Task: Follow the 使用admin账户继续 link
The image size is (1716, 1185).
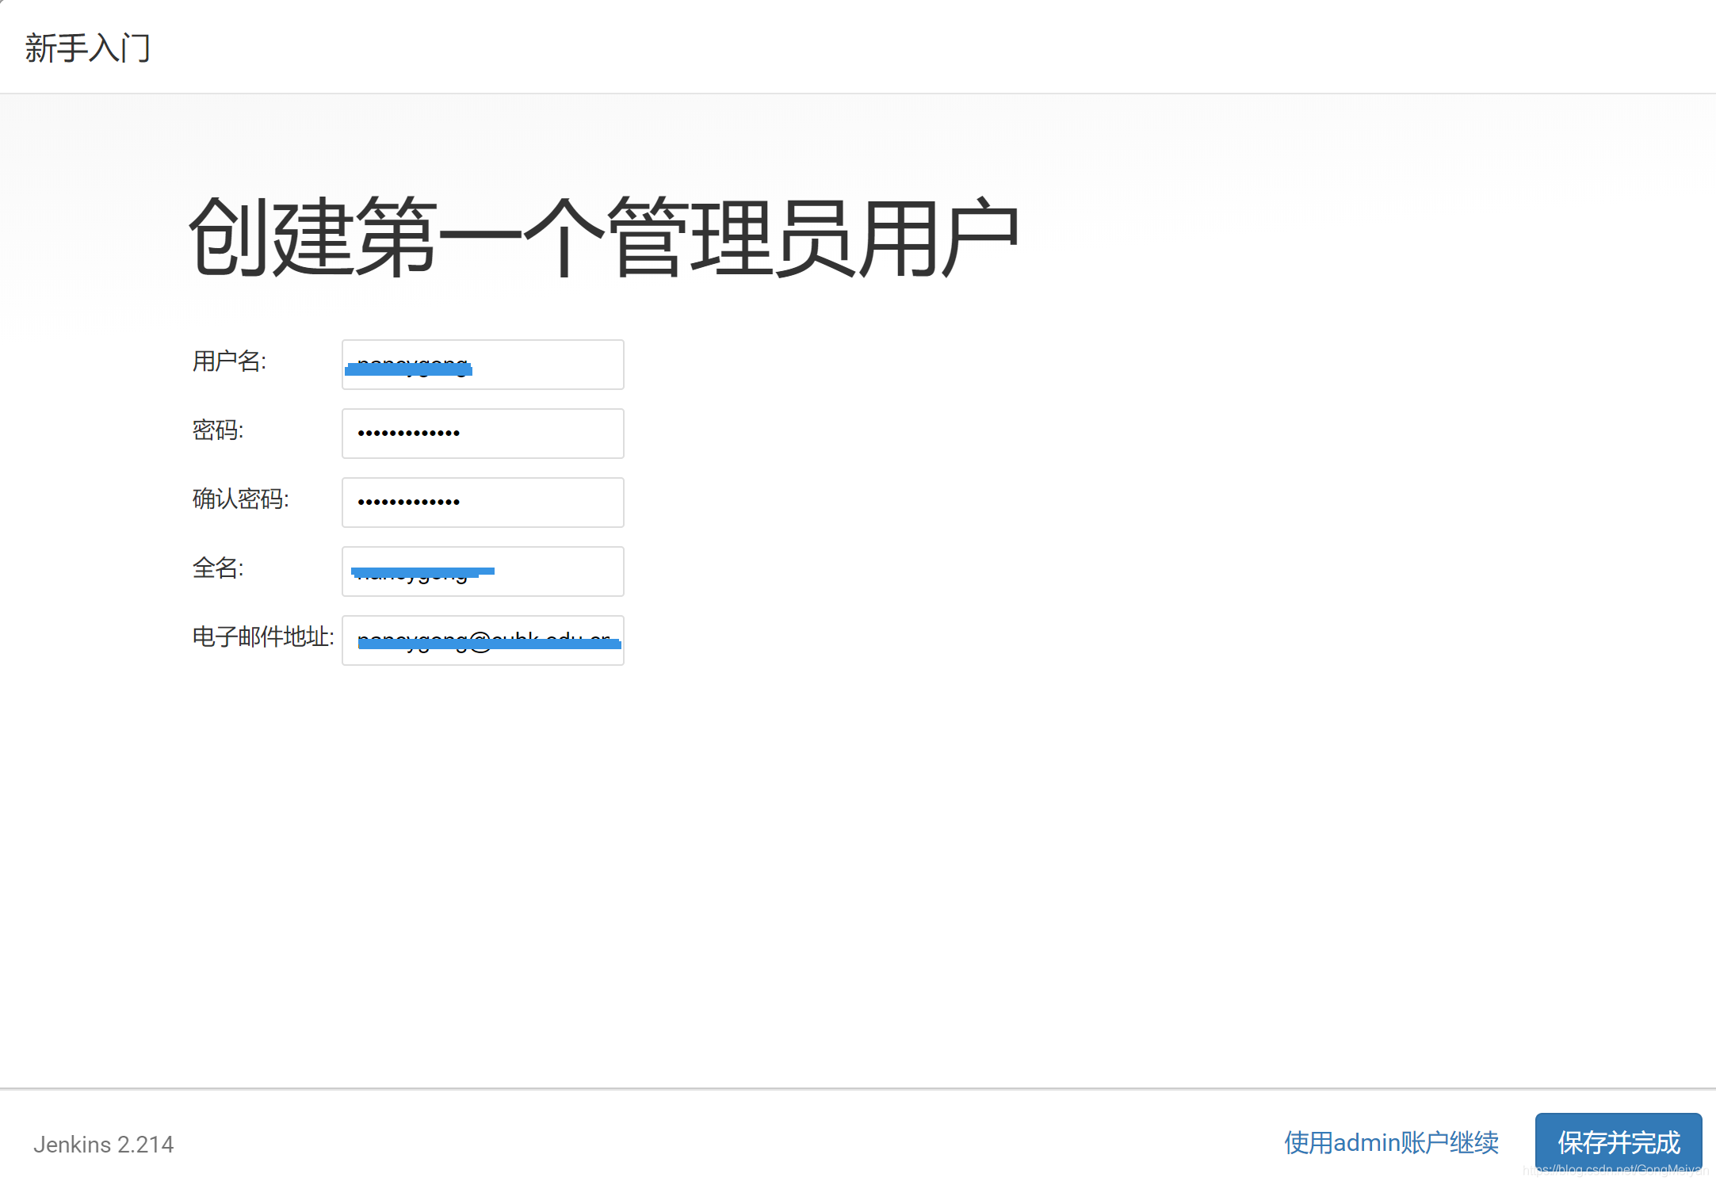Action: click(x=1391, y=1142)
